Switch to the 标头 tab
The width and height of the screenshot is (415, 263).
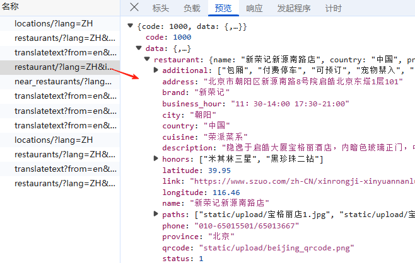click(x=160, y=8)
